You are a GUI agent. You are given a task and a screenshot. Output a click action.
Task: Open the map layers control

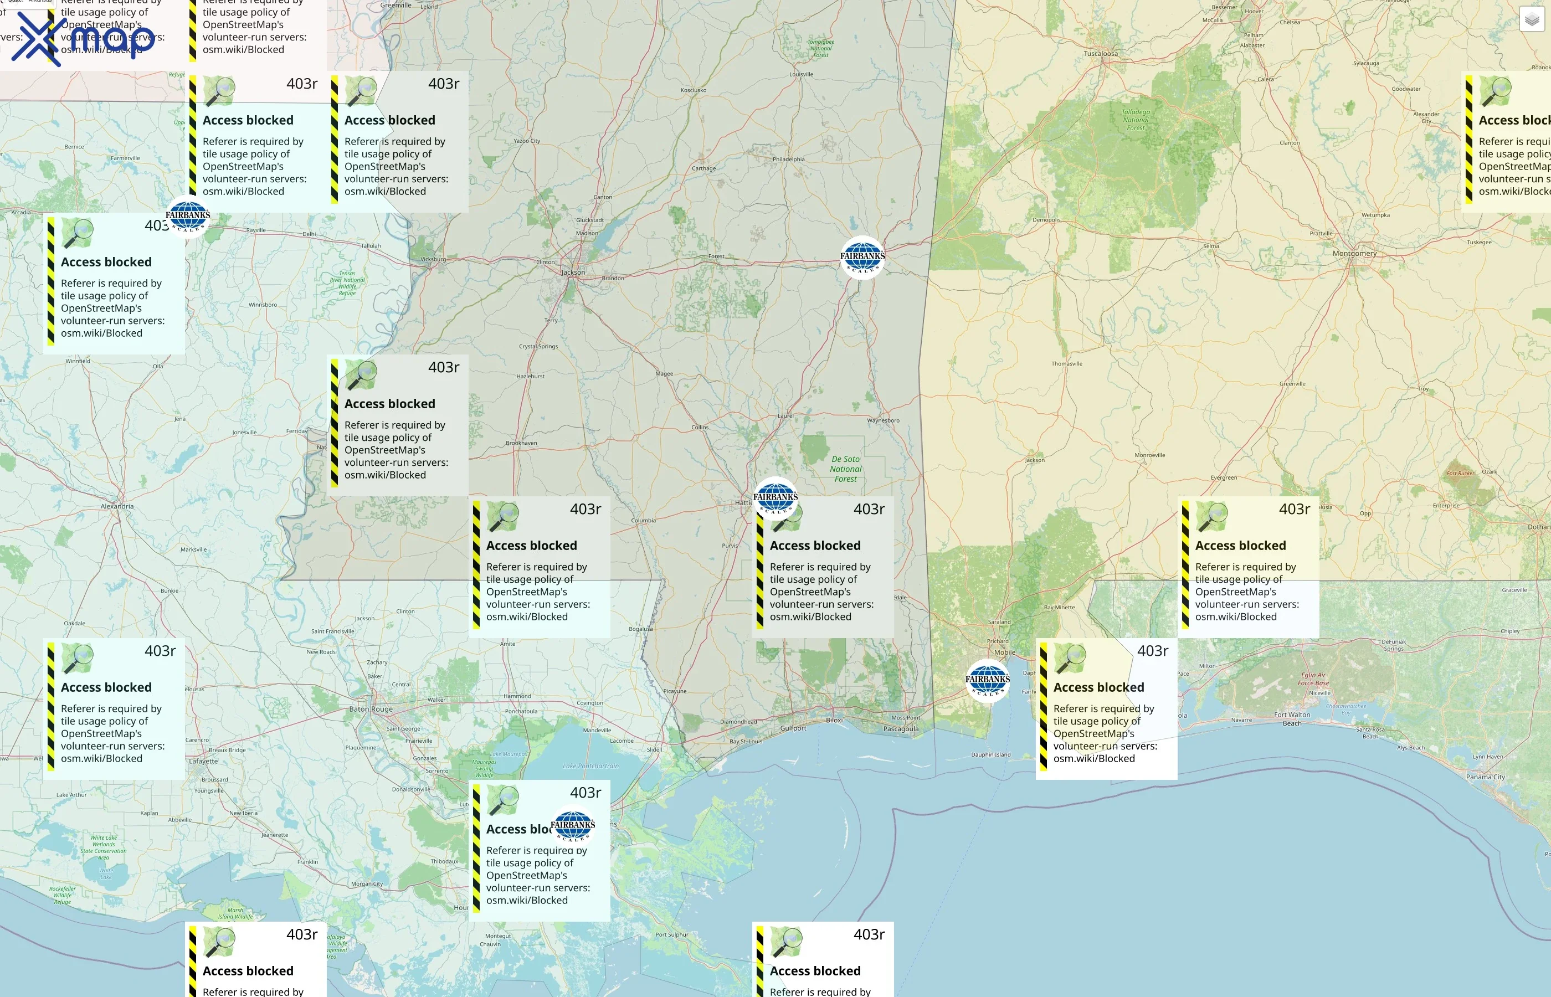point(1532,20)
